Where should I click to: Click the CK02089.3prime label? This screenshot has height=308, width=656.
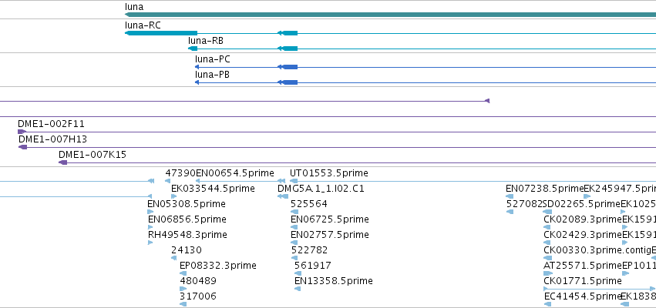click(583, 219)
